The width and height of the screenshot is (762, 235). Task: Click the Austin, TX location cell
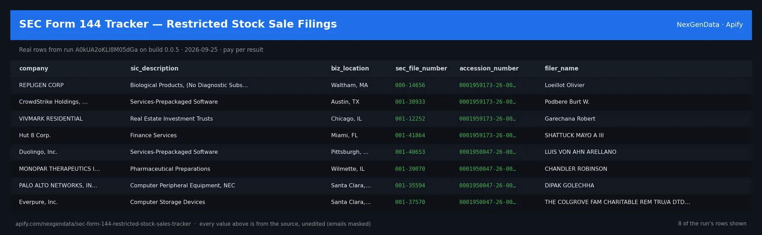(345, 102)
